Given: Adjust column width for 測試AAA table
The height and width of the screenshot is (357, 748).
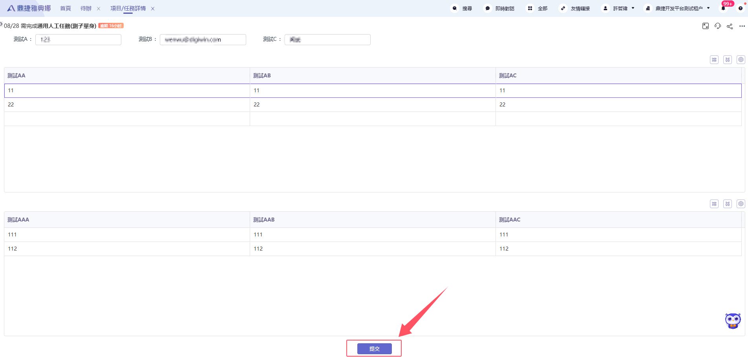Looking at the screenshot, I should (x=728, y=204).
